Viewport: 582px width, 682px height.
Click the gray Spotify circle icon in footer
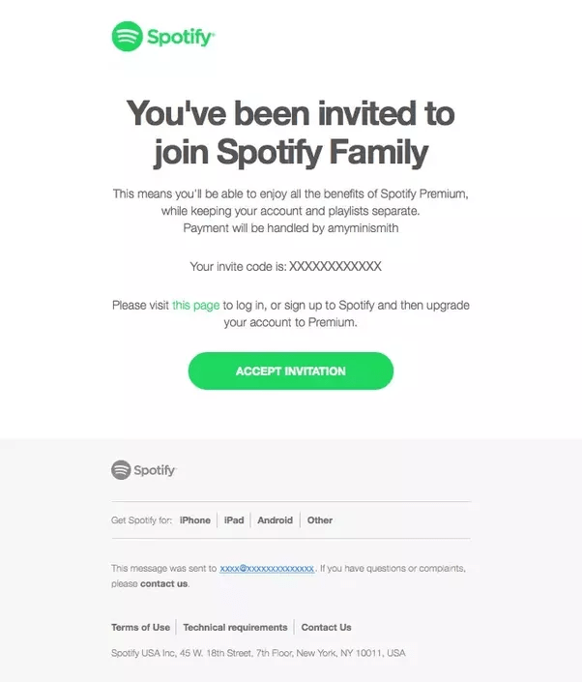point(121,470)
